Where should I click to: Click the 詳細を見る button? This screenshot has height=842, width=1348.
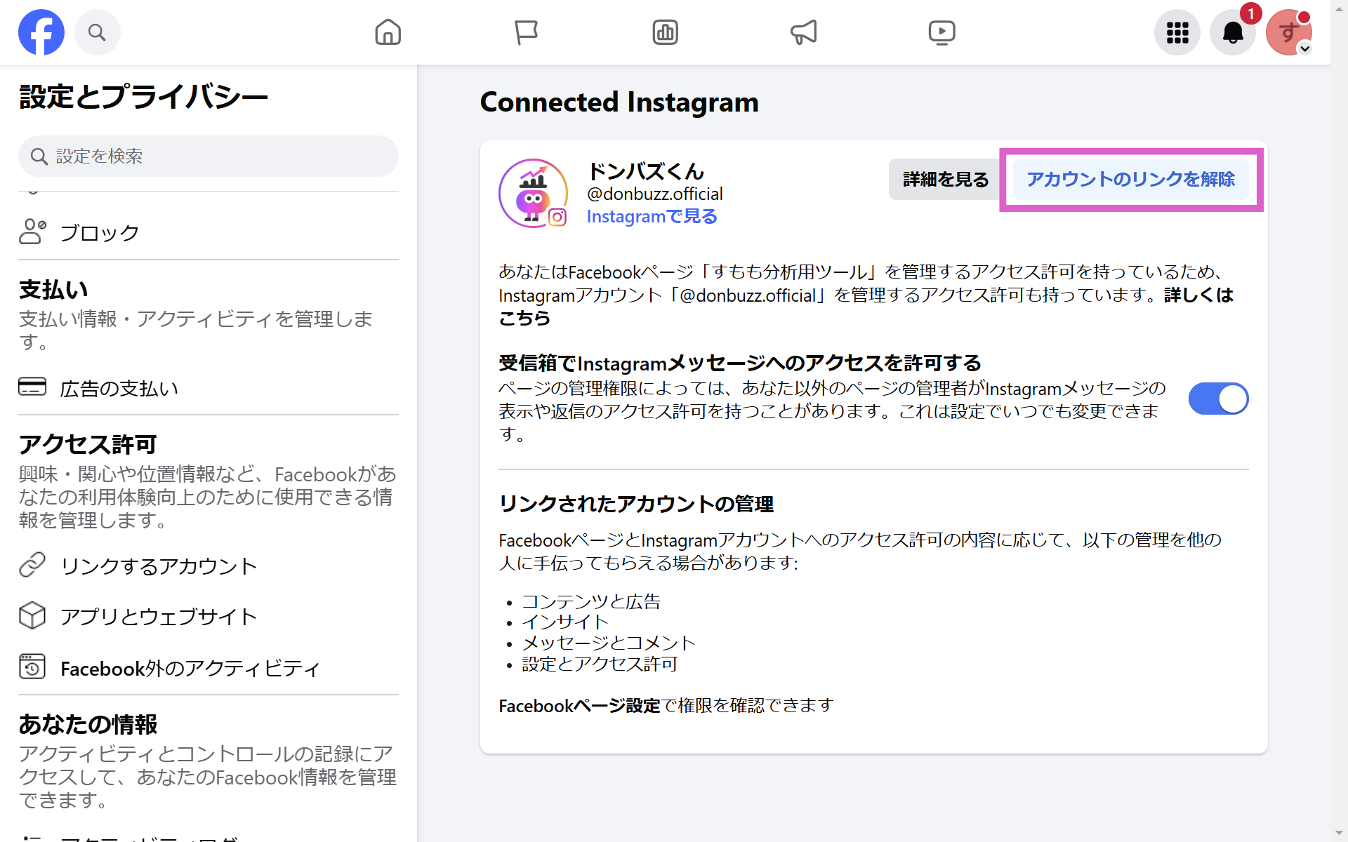pos(945,180)
